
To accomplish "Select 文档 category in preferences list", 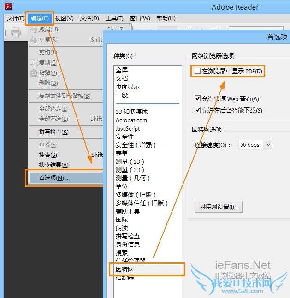I will [122, 78].
